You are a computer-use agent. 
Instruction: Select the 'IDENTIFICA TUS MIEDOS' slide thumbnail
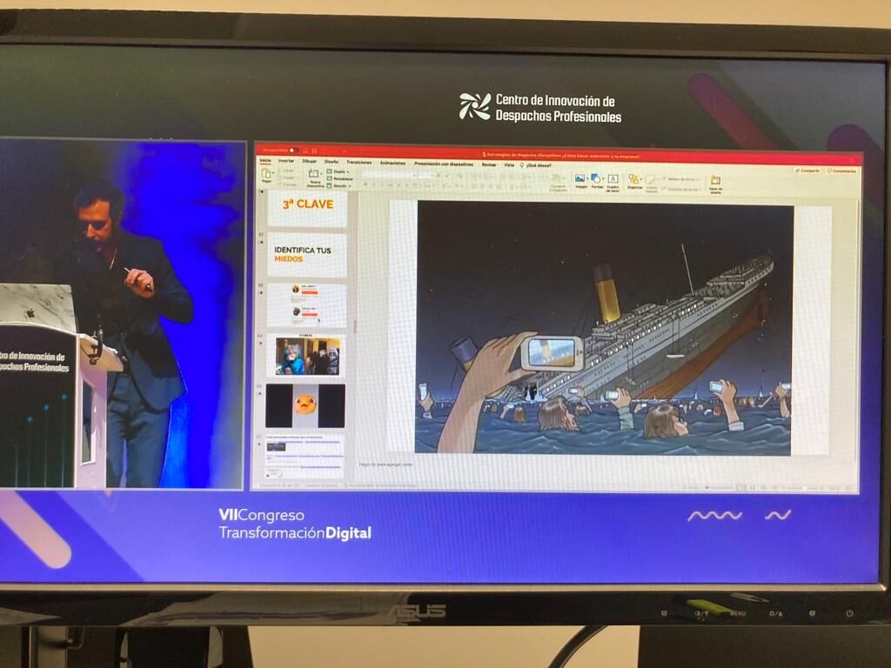tap(307, 255)
